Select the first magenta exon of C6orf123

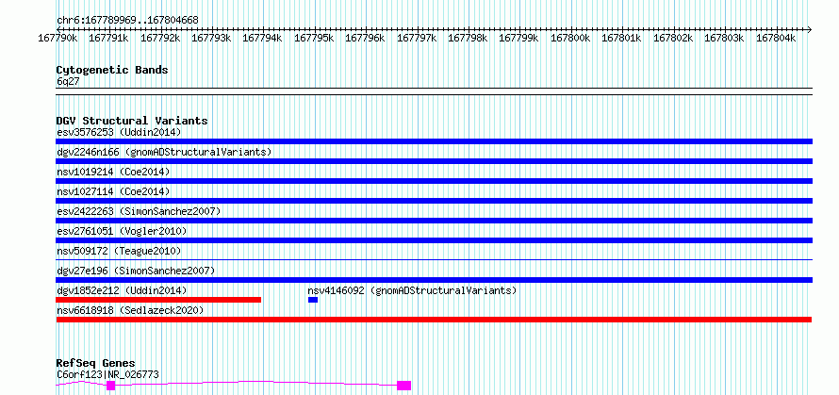click(x=110, y=386)
